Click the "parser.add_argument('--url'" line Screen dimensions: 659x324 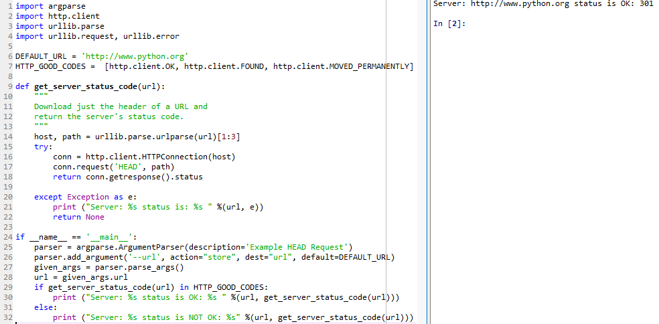(214, 257)
